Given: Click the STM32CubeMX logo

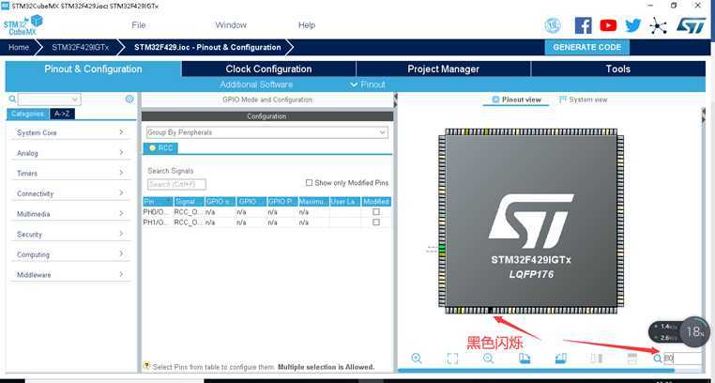Looking at the screenshot, I should point(23,25).
